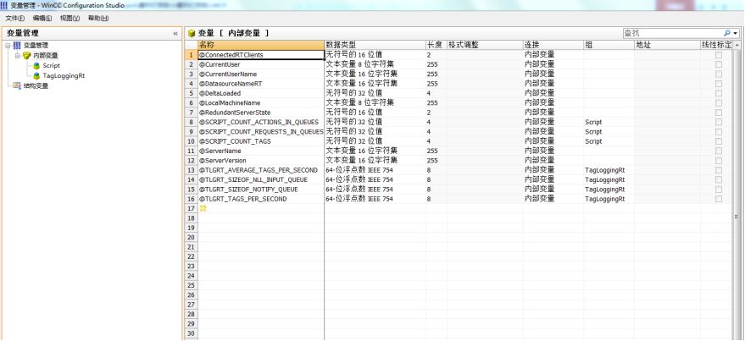Click the yellow cube icon beside 变量 header
The height and width of the screenshot is (341, 745).
(192, 33)
